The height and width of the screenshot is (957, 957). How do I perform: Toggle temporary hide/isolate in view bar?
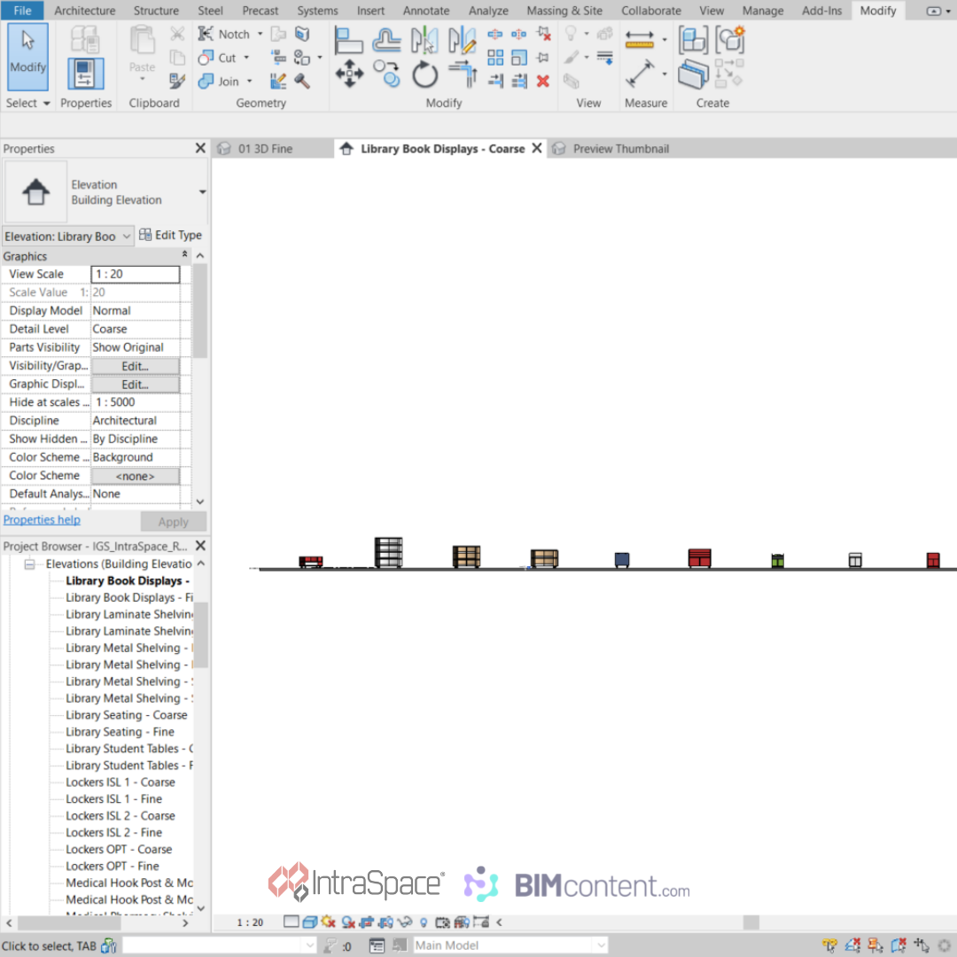(405, 922)
